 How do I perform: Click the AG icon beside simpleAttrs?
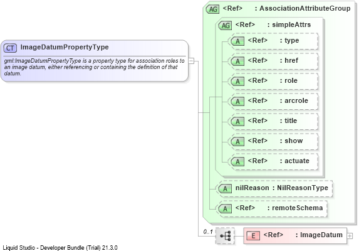226,25
